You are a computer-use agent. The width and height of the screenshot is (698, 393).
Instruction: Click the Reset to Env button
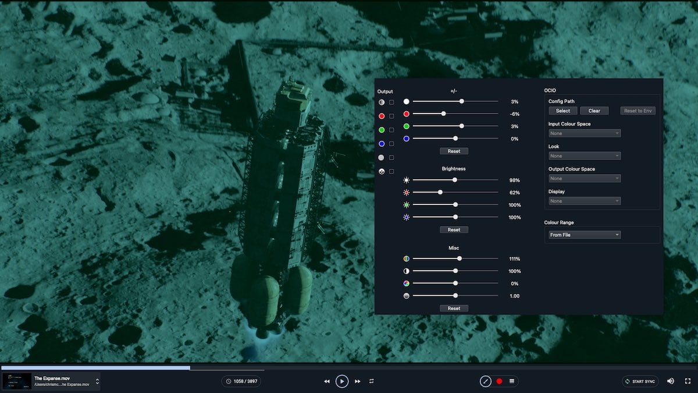[638, 111]
